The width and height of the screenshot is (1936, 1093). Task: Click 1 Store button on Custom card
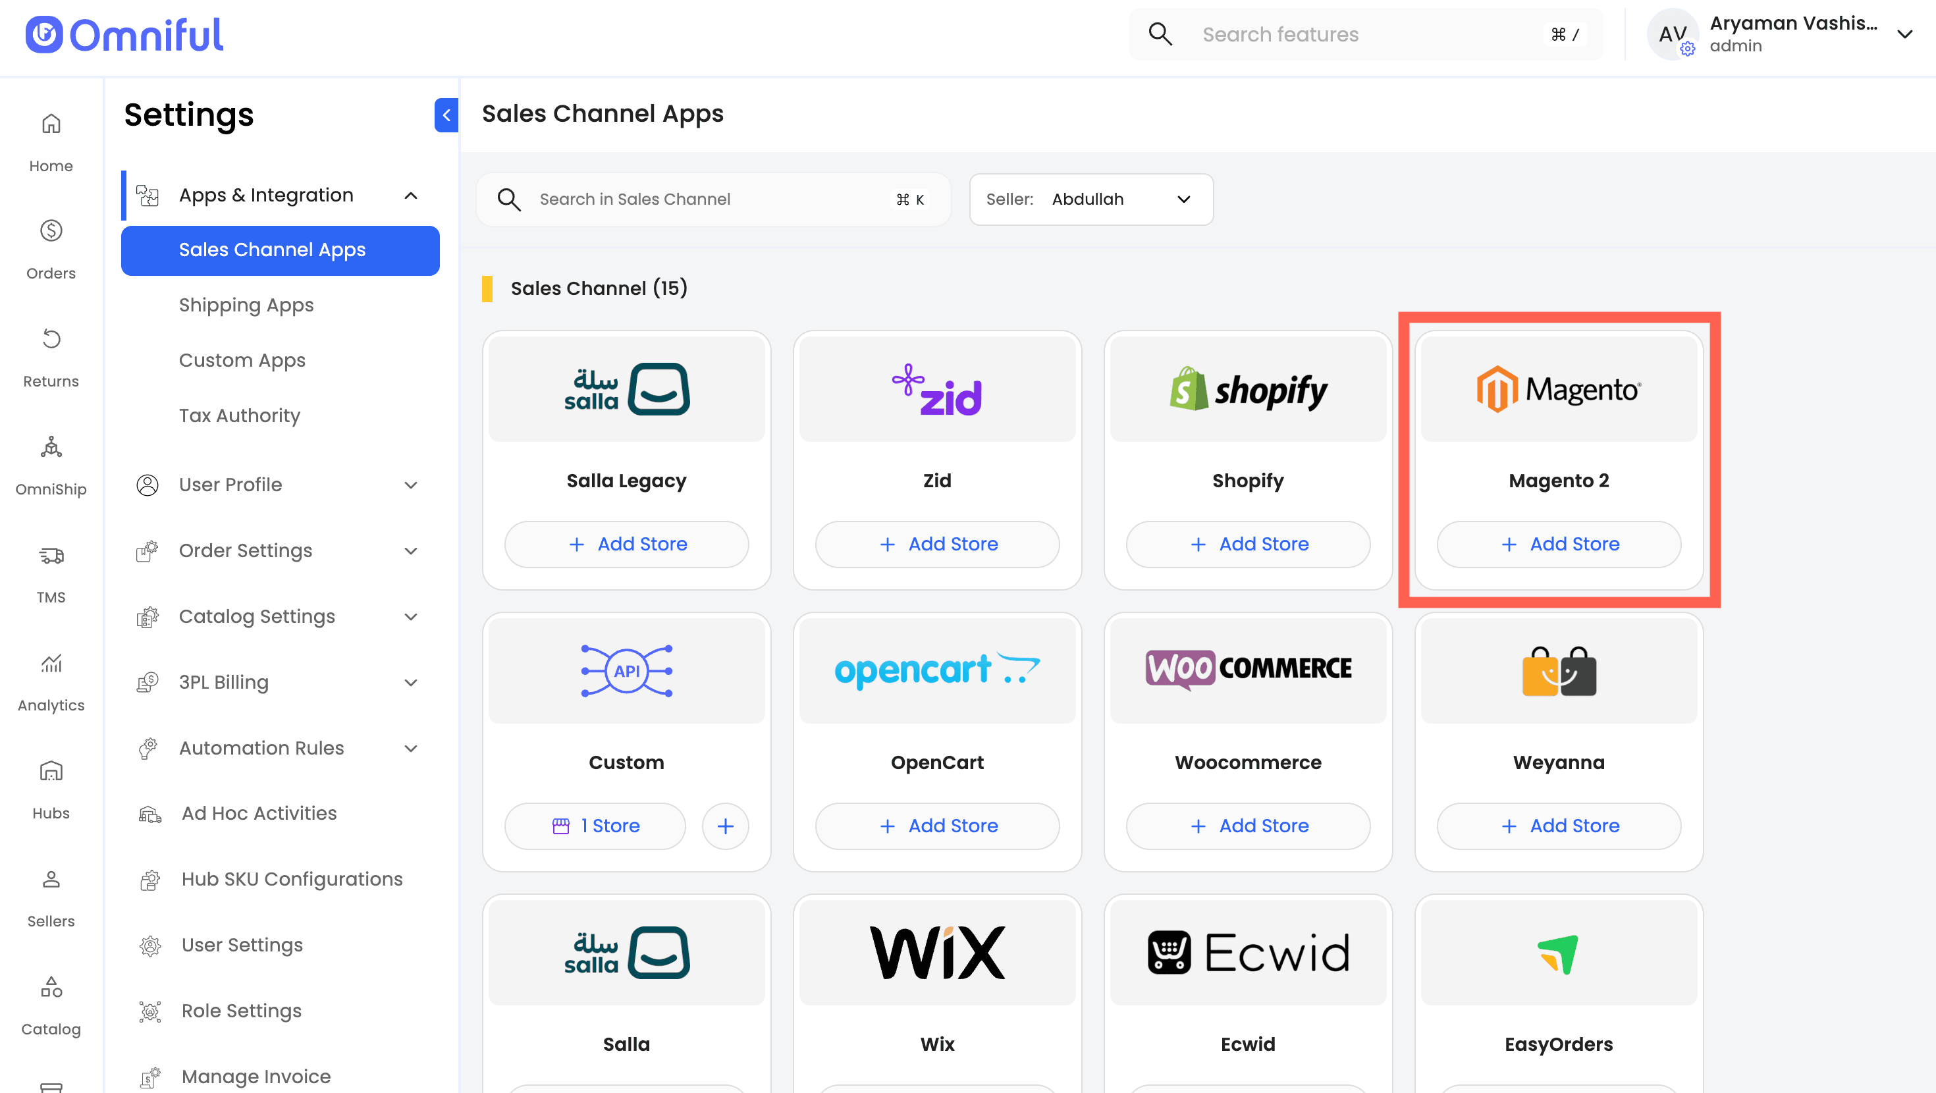point(595,826)
